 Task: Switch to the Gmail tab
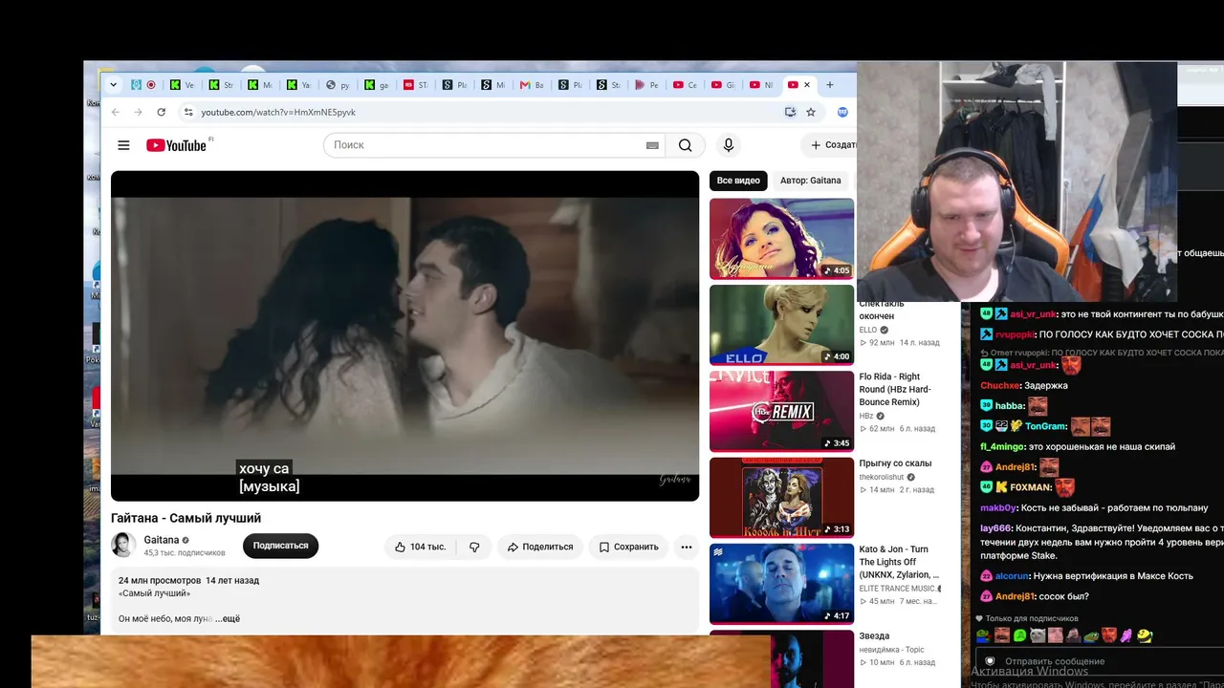(532, 85)
